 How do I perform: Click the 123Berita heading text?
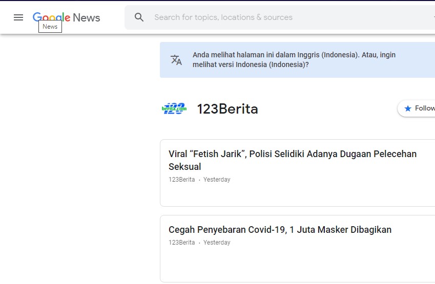(x=227, y=108)
